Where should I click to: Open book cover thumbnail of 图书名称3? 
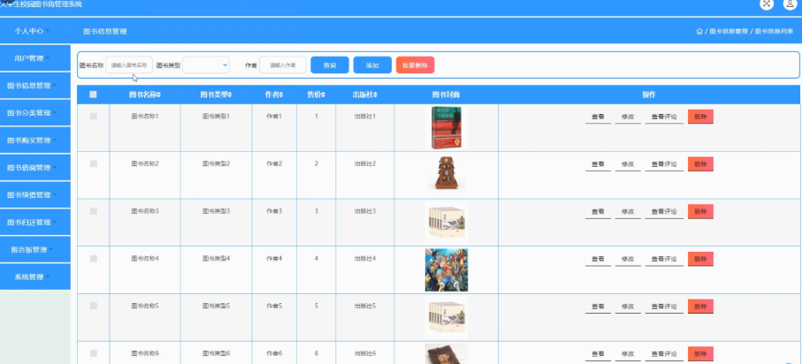coord(446,223)
